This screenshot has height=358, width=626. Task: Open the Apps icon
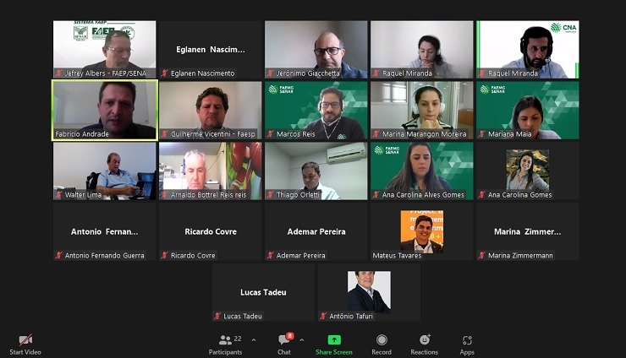[x=467, y=340]
